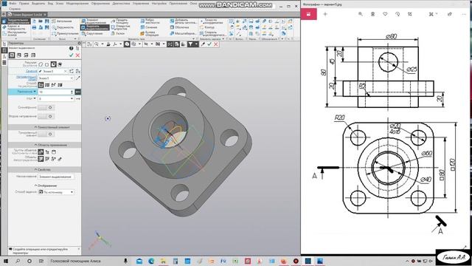Switch to Инструменты эскиза toolset
472x266 pixels.
click(15, 33)
